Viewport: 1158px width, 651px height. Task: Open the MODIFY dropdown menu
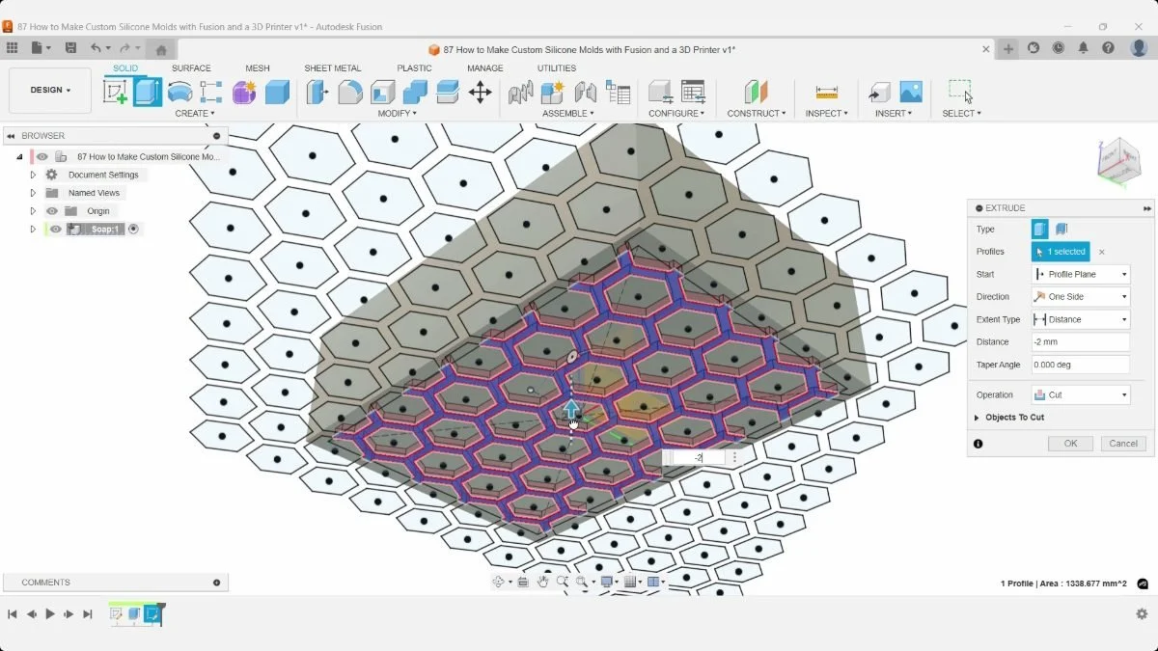(x=397, y=114)
